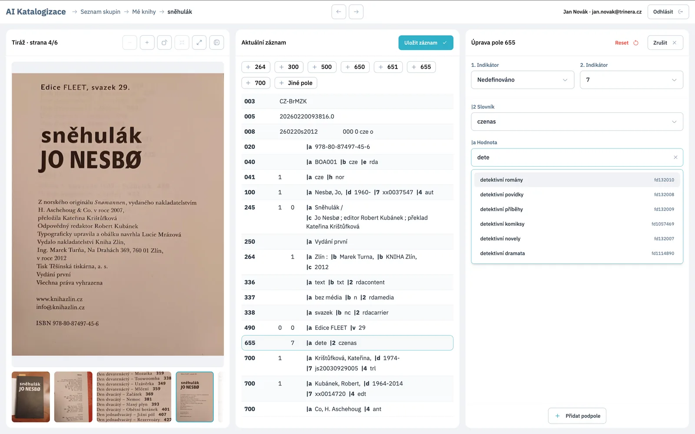Reset the field 655 edits
The height and width of the screenshot is (434, 695).
627,43
